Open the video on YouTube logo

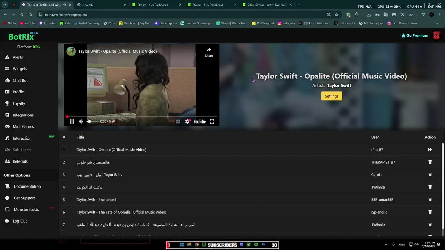coord(200,122)
